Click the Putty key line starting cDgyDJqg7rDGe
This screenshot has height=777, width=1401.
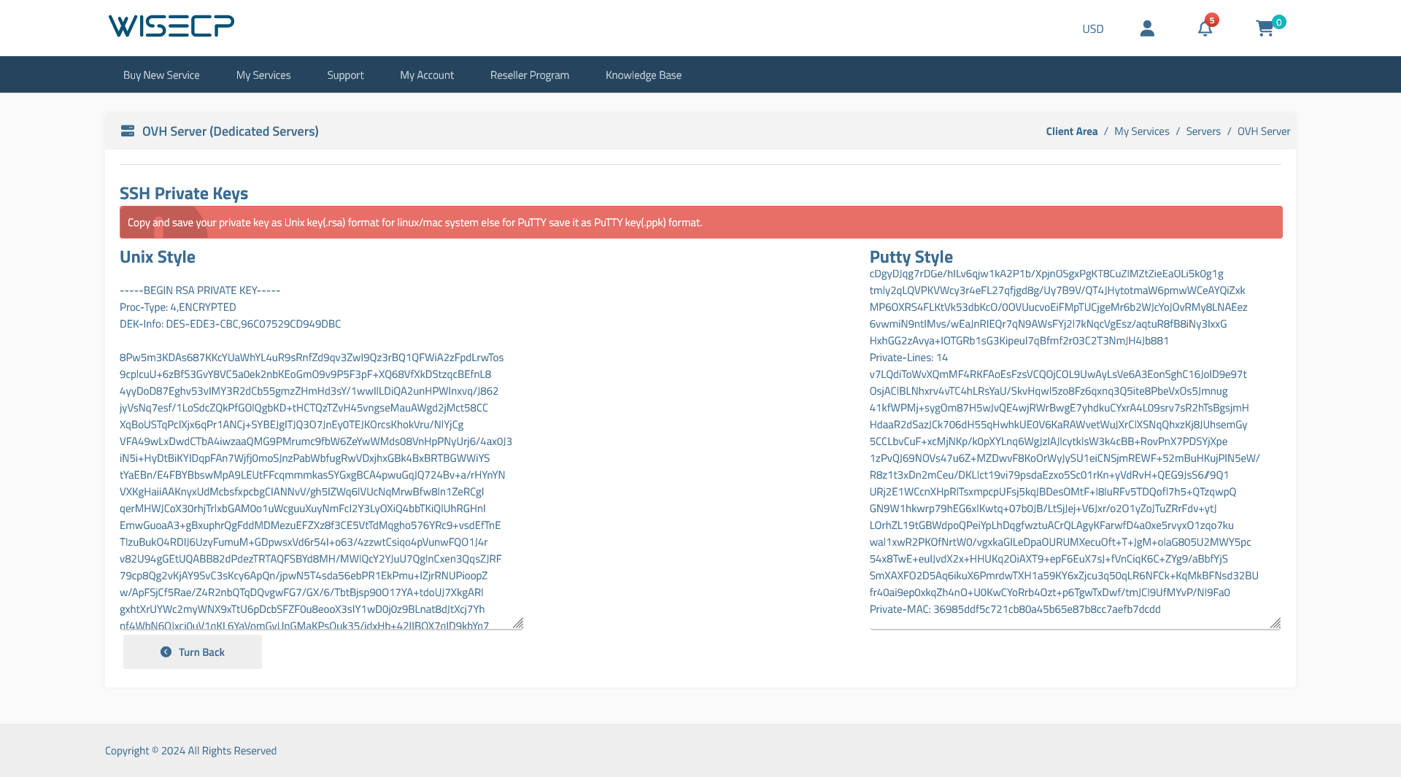click(1046, 274)
